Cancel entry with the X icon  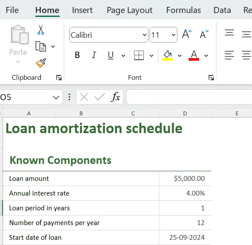click(x=84, y=97)
